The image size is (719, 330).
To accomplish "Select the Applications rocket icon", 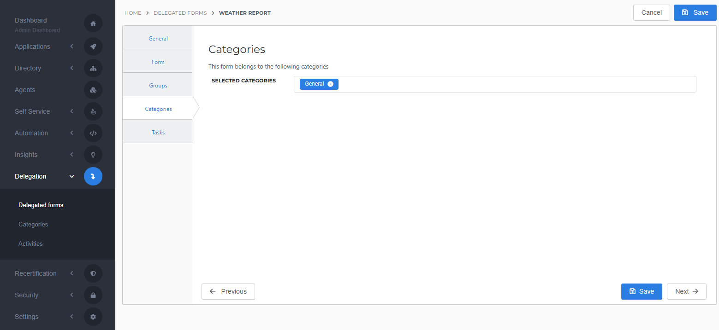I will click(x=93, y=46).
